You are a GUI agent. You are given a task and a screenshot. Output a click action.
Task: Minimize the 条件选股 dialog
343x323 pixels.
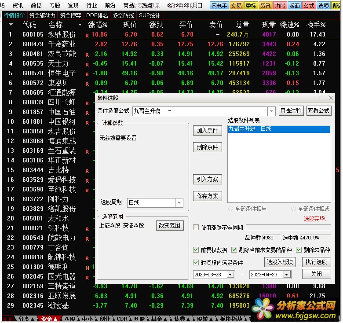pos(322,98)
